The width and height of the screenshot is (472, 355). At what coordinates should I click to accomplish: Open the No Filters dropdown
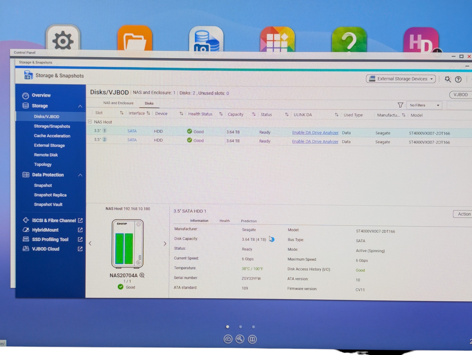(425, 105)
